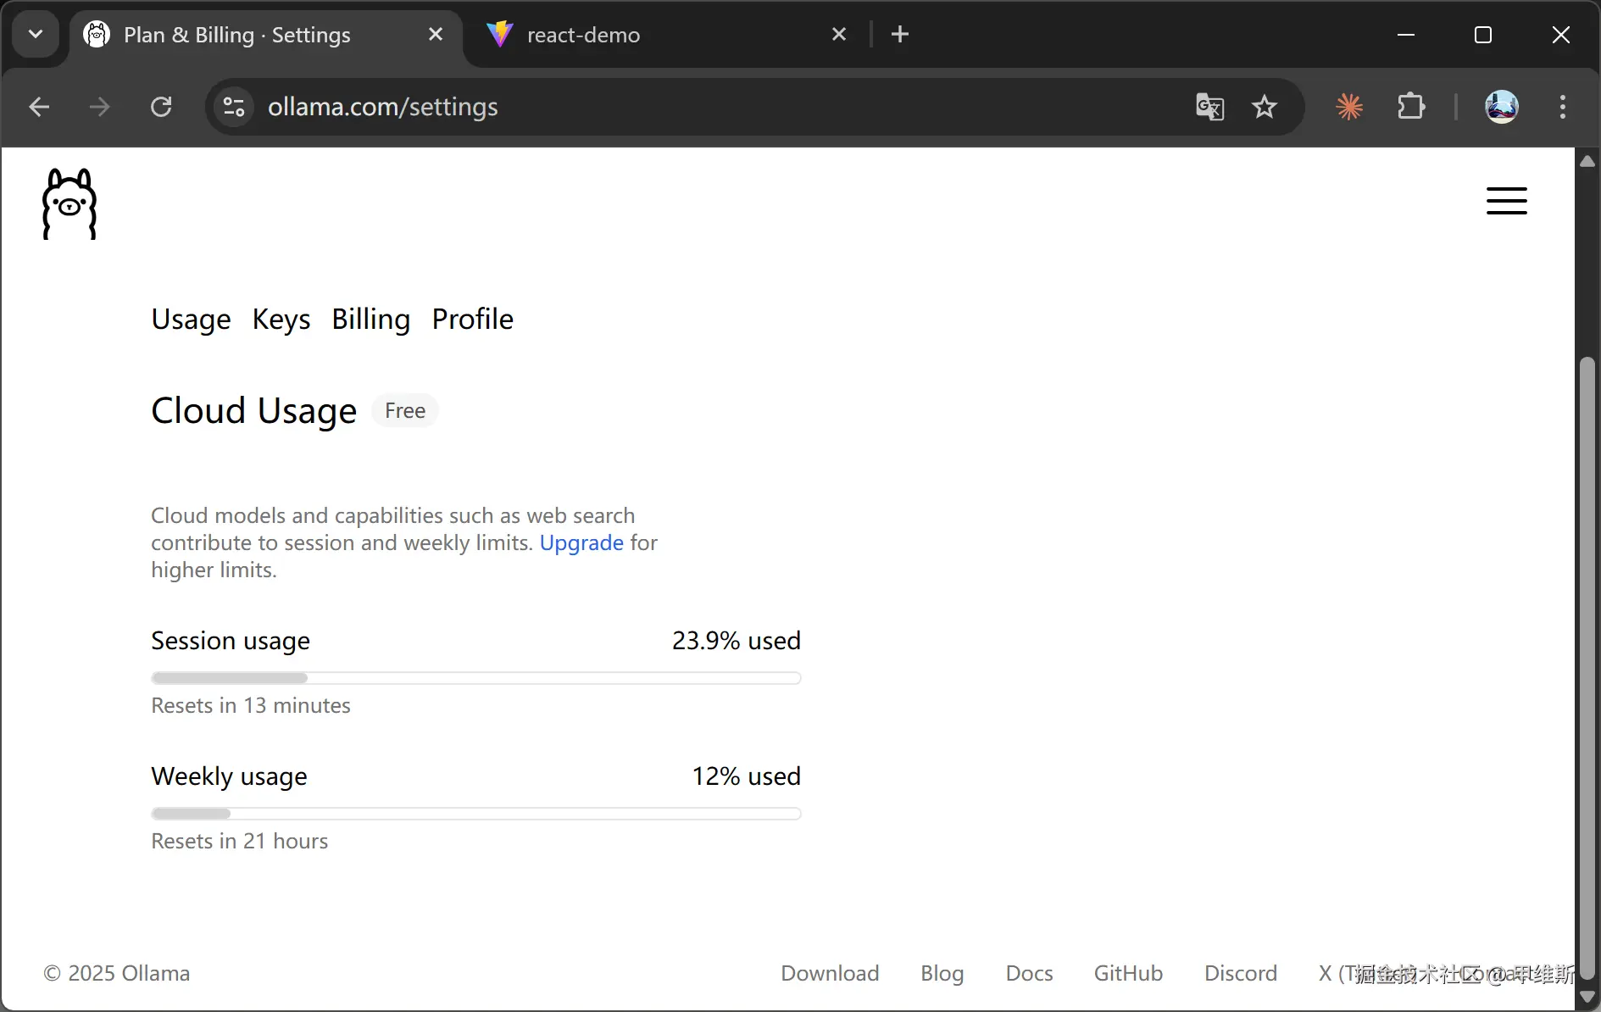Click the Ollama llama logo

point(69,204)
